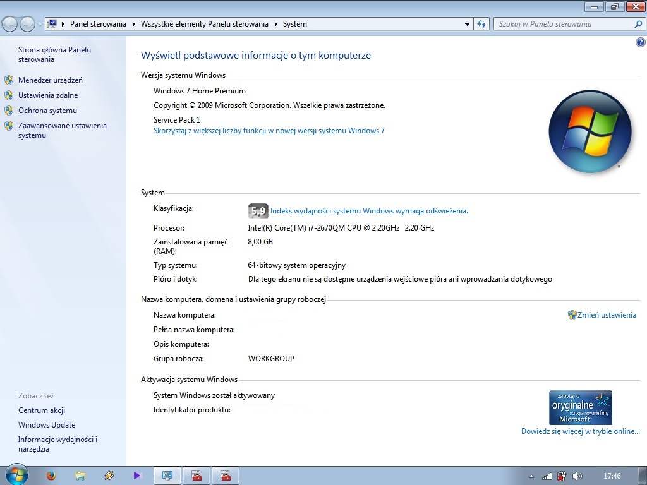
Task: Open Indeks wydajności systemu Windows link
Action: coord(369,211)
